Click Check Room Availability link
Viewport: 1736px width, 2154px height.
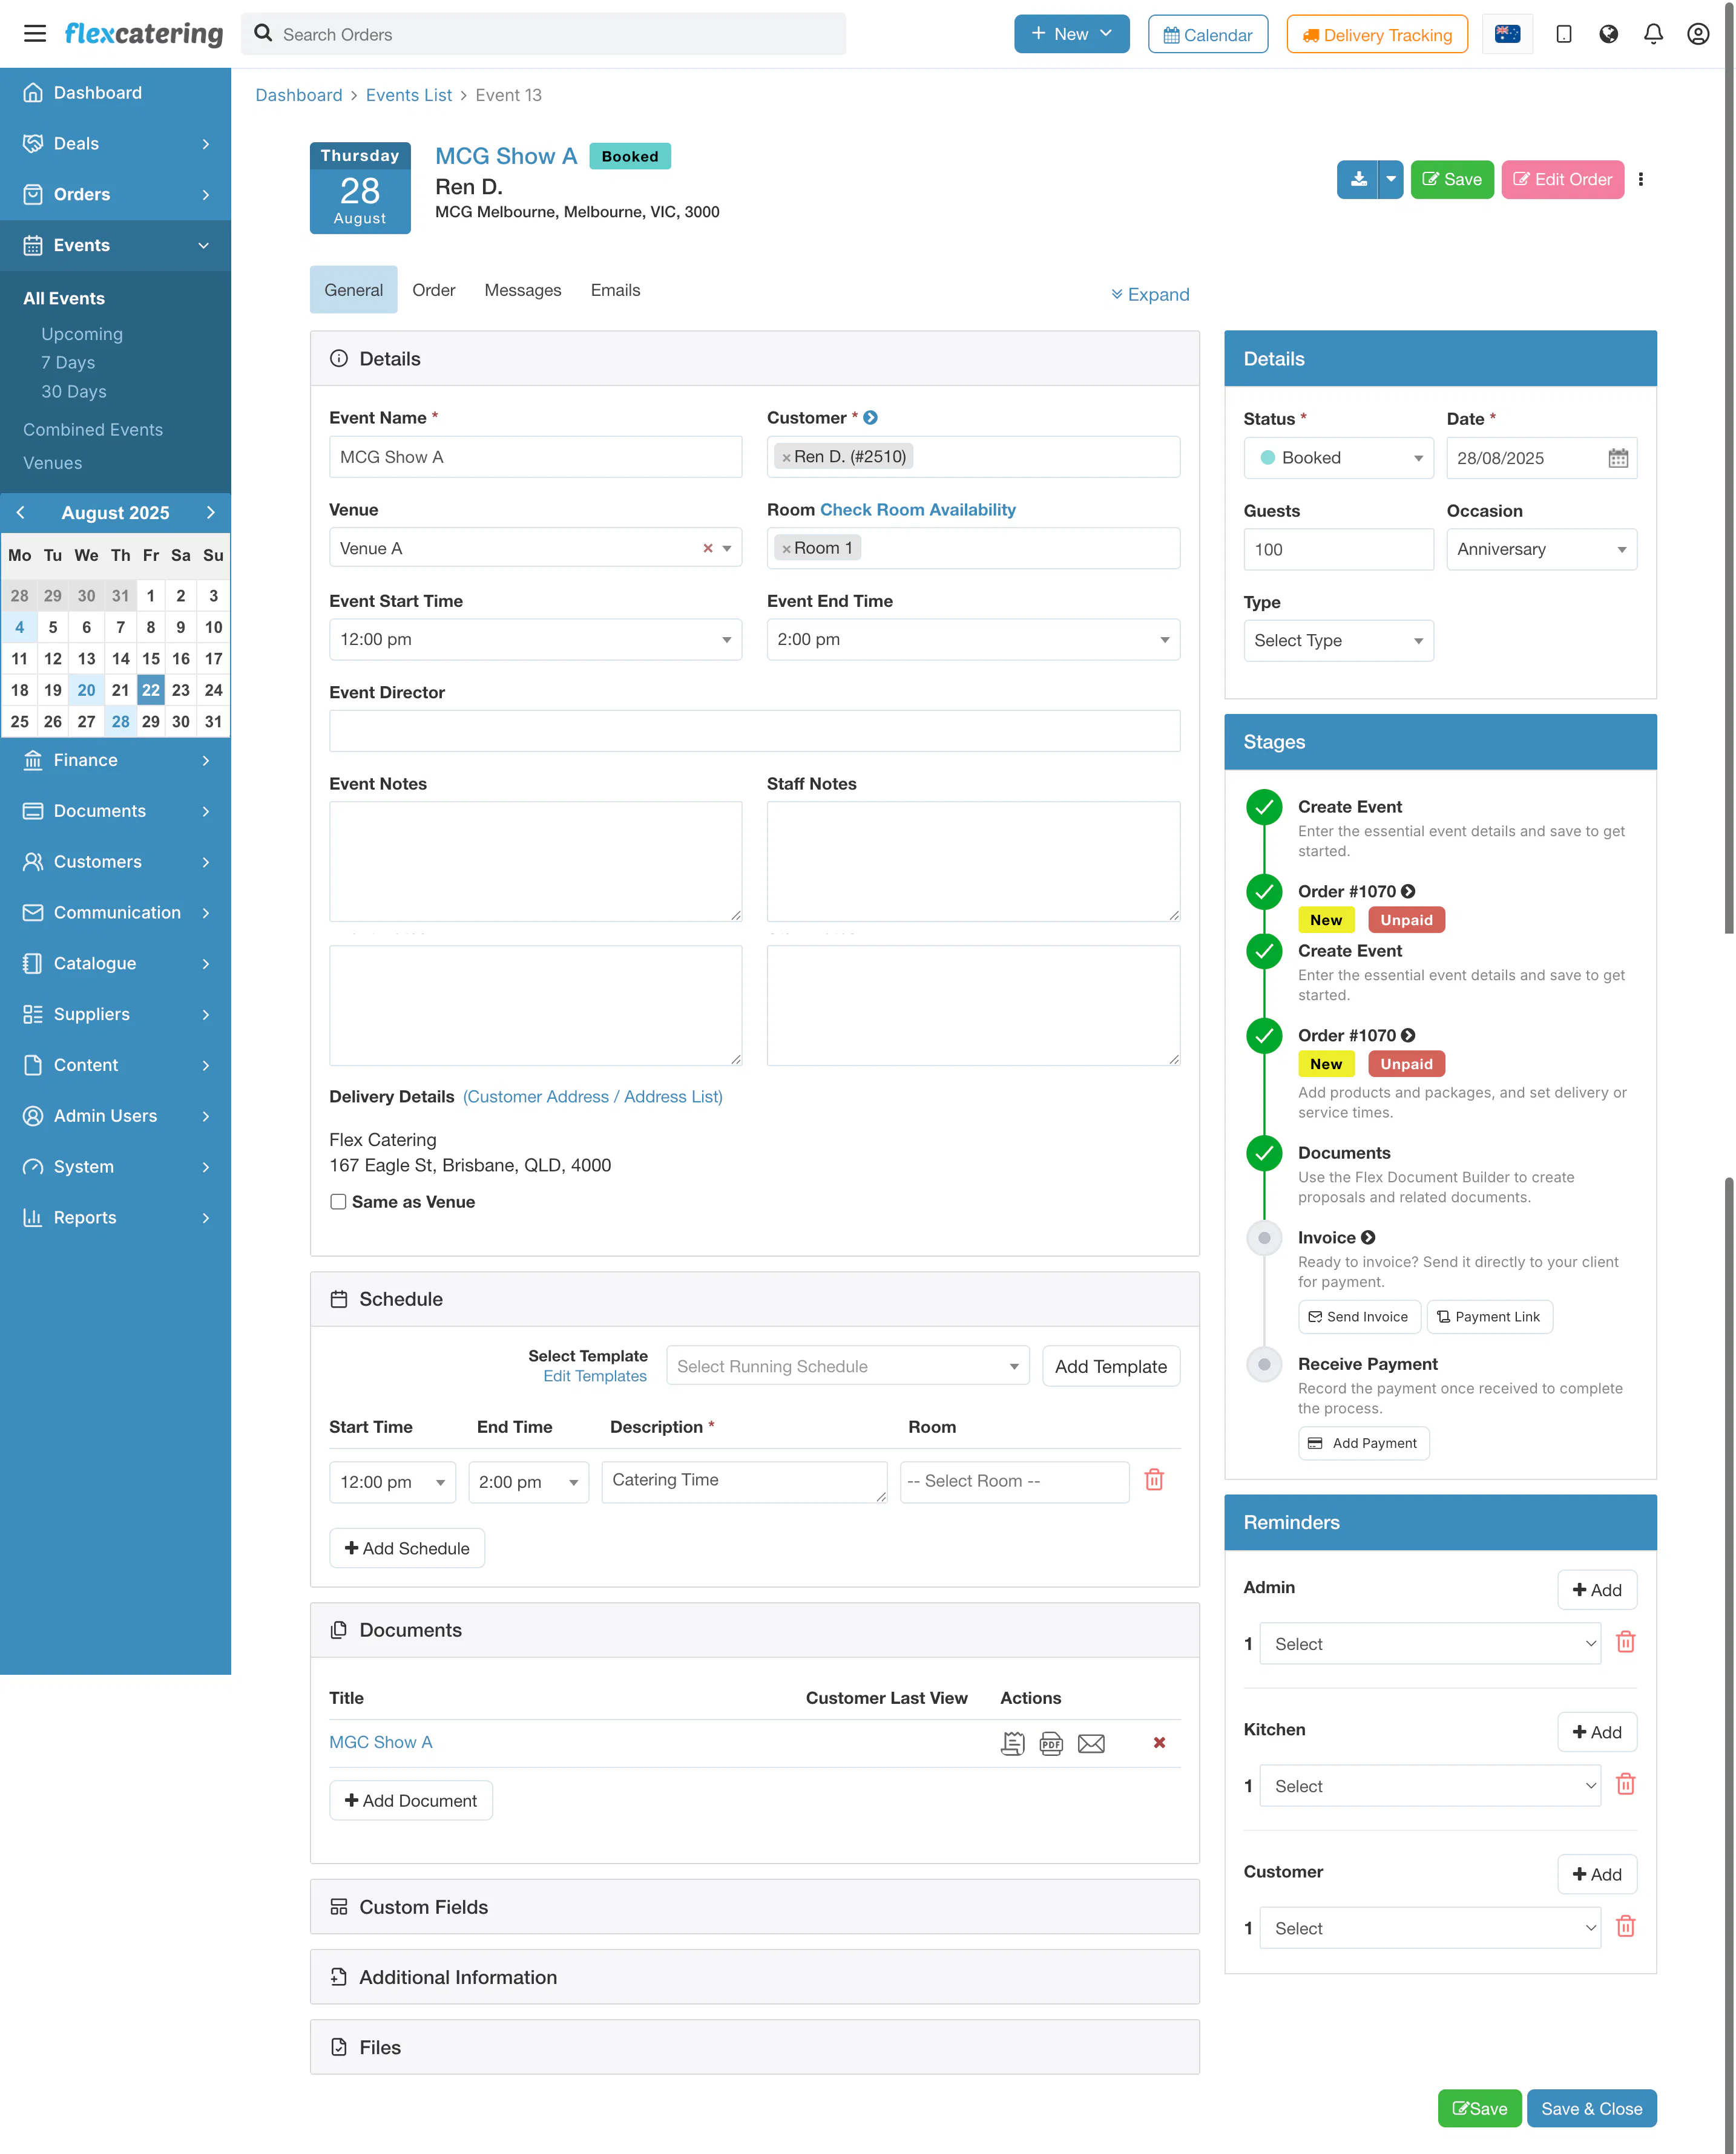point(918,510)
